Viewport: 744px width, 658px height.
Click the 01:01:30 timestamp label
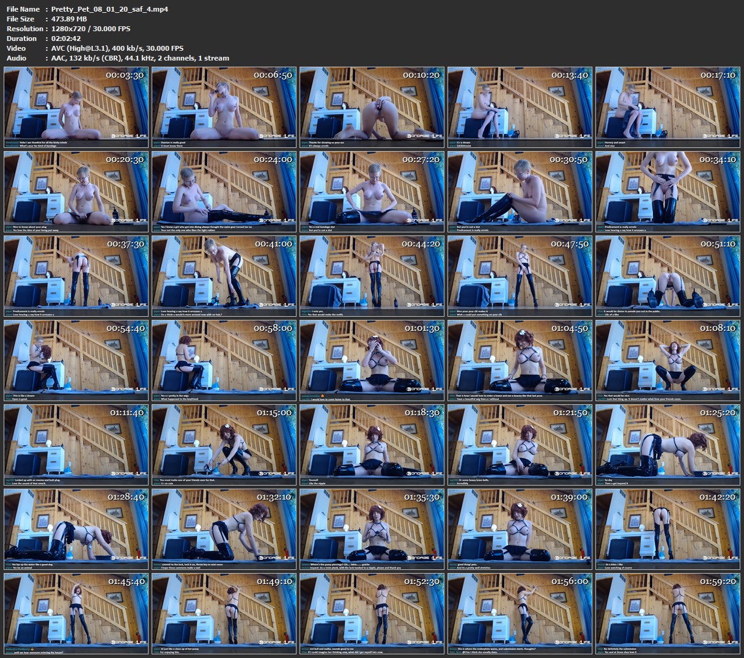coord(421,328)
